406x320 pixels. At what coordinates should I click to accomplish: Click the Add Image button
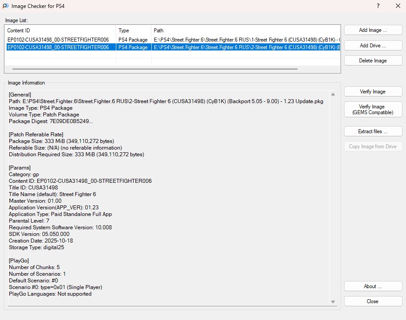(373, 30)
